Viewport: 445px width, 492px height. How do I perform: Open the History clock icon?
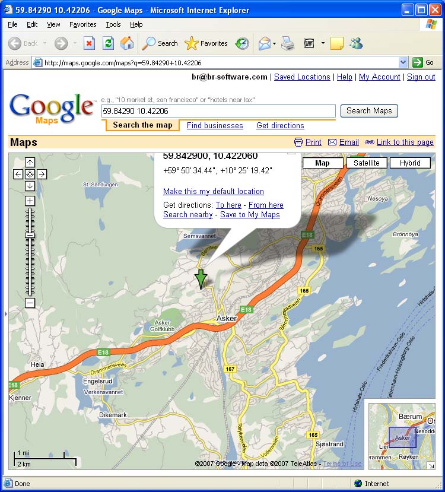tap(242, 43)
